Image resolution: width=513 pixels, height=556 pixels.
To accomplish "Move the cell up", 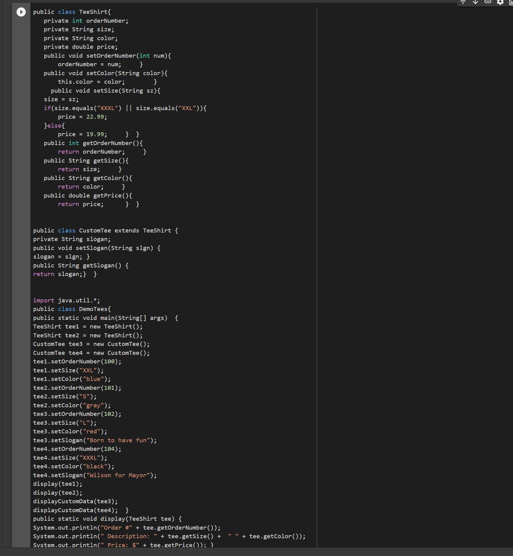I will pos(463,2).
